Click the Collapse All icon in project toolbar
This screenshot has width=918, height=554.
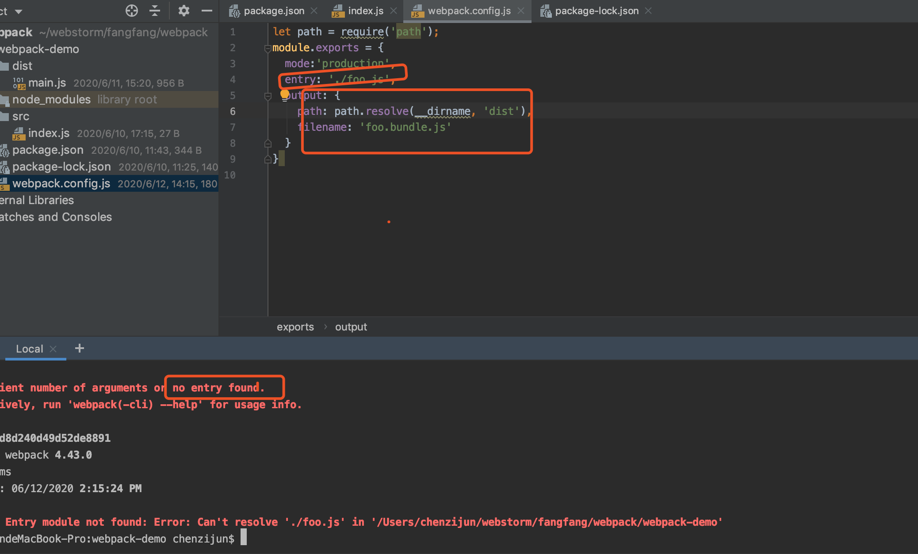click(x=155, y=11)
